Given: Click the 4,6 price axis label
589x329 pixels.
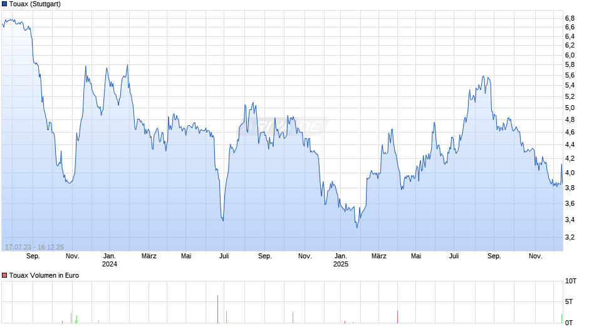Looking at the screenshot, I should tap(570, 132).
